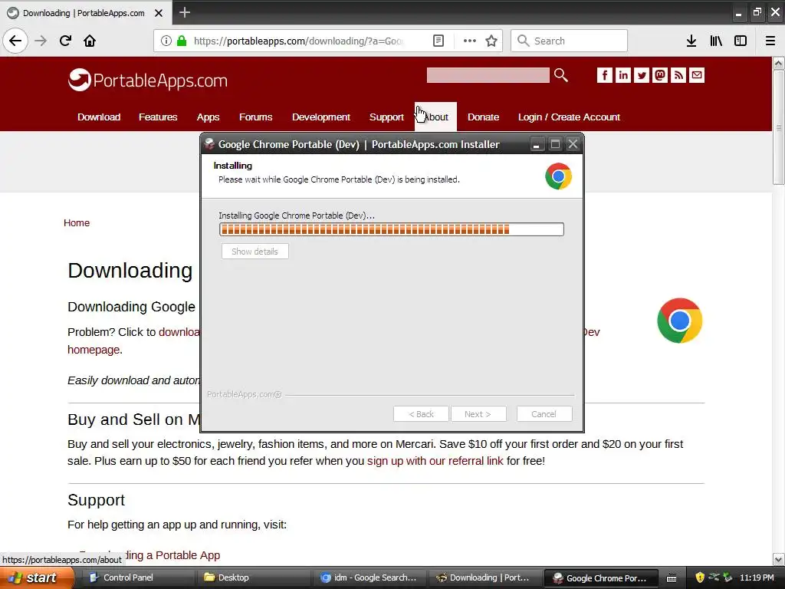Open the PortableApps Twitter icon
The image size is (785, 589).
tap(642, 75)
